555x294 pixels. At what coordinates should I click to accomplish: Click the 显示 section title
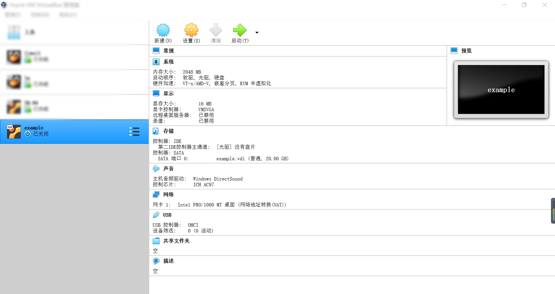(x=169, y=94)
